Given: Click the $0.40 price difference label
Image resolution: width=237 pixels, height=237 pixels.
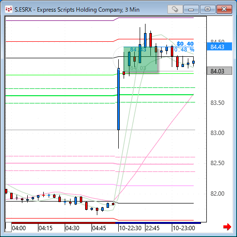Looking at the screenshot, I should click(185, 44).
